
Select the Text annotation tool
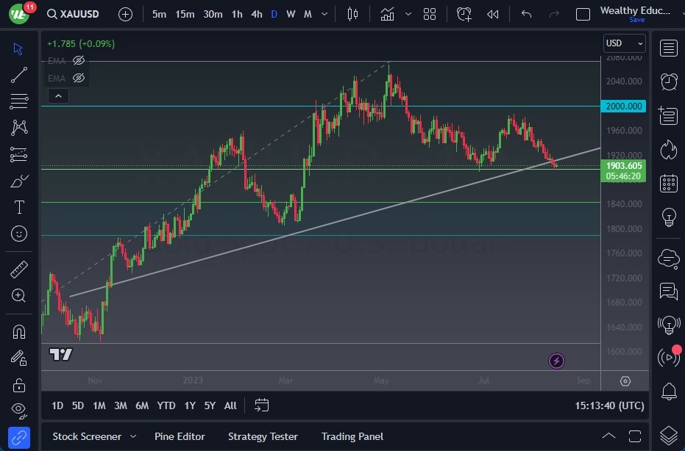point(19,207)
